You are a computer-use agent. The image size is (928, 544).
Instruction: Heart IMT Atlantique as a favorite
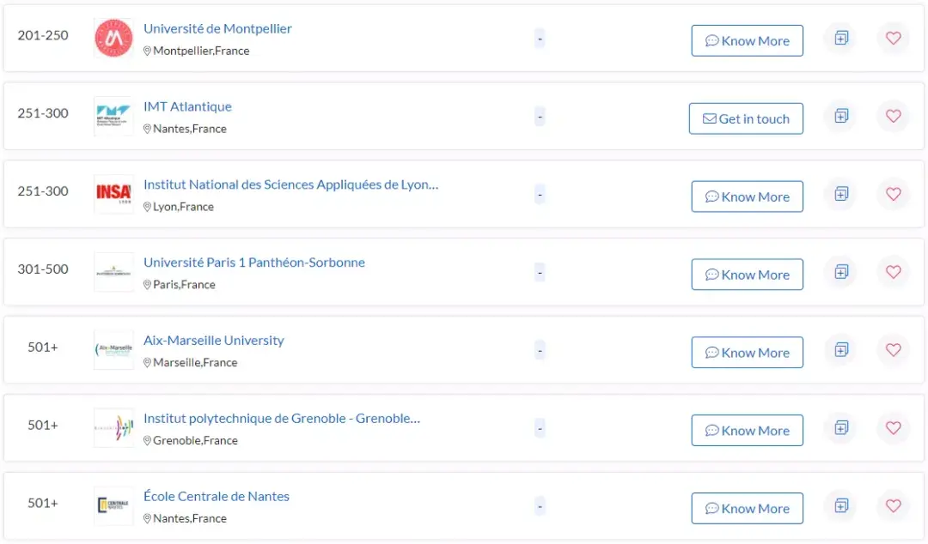893,116
